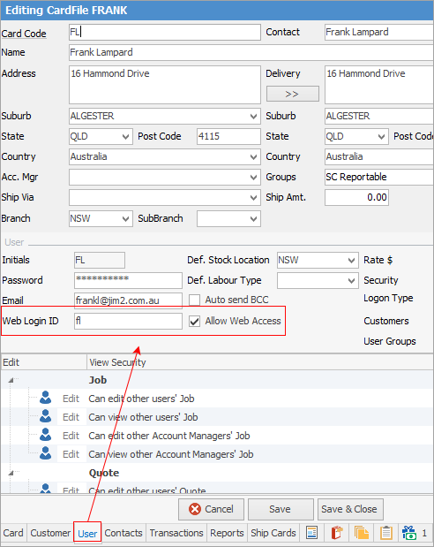Collapse the Quote security group

(x=11, y=473)
